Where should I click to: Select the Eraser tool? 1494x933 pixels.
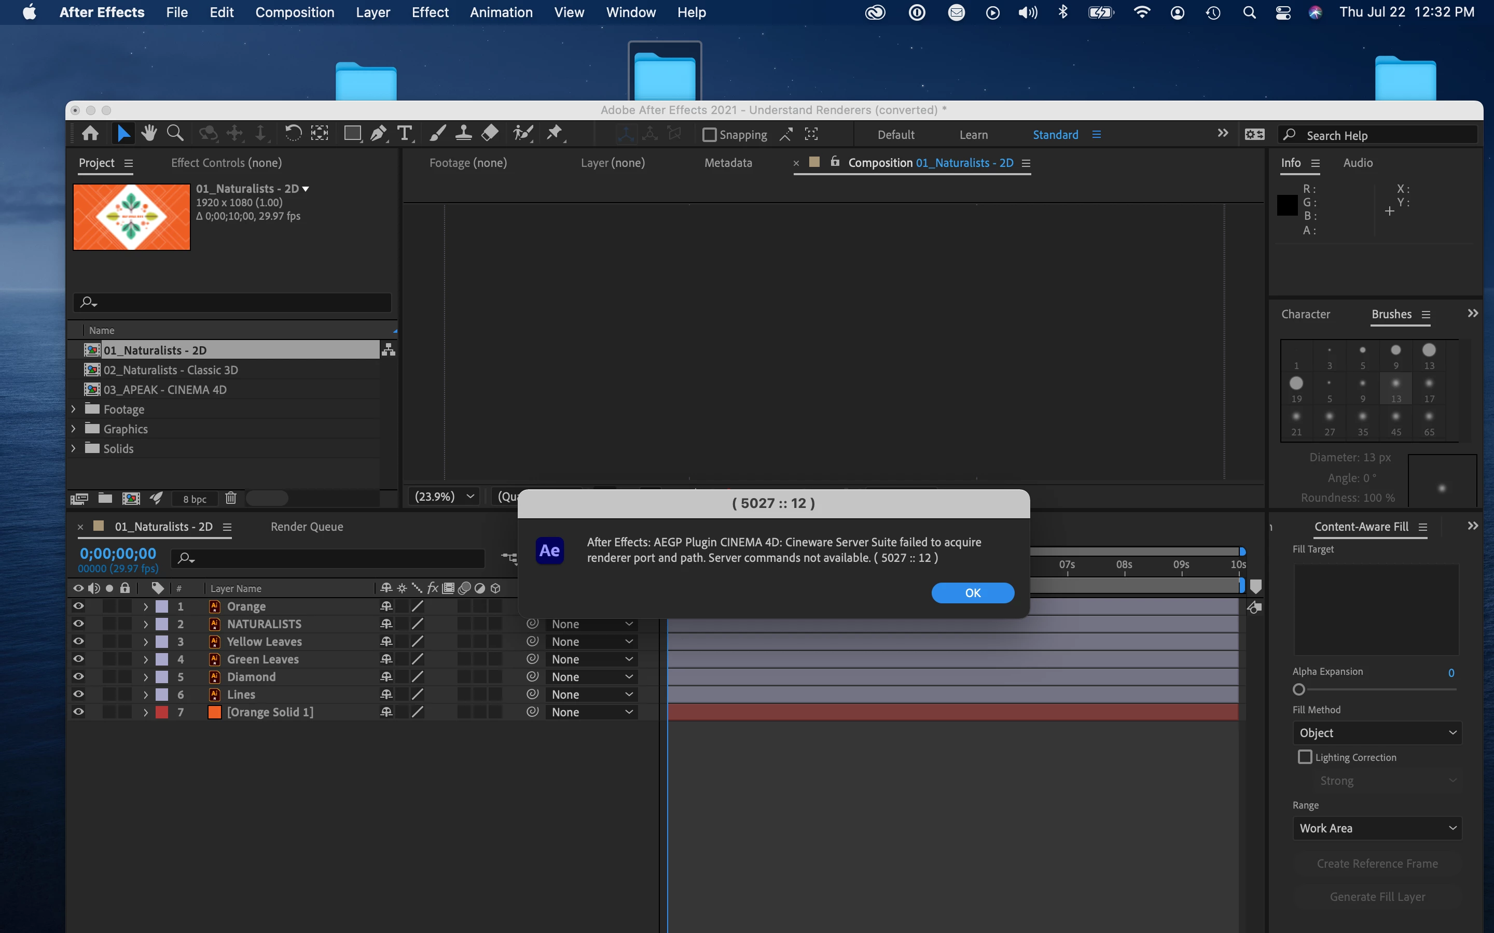click(490, 133)
